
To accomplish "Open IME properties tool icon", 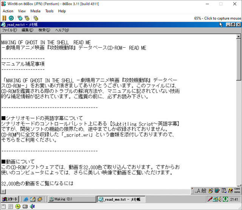I will [224, 191].
